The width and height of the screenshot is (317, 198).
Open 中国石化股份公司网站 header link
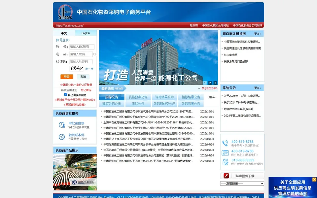[248, 25]
